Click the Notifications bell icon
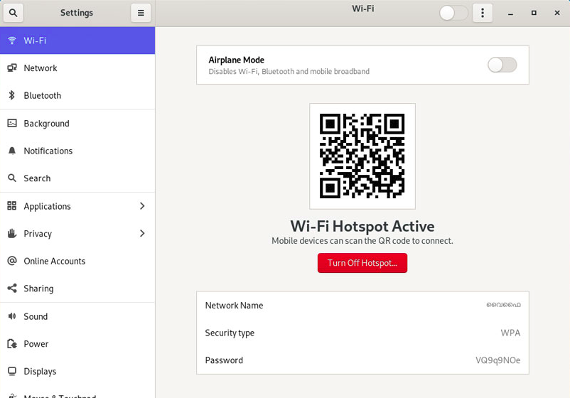 (12, 151)
